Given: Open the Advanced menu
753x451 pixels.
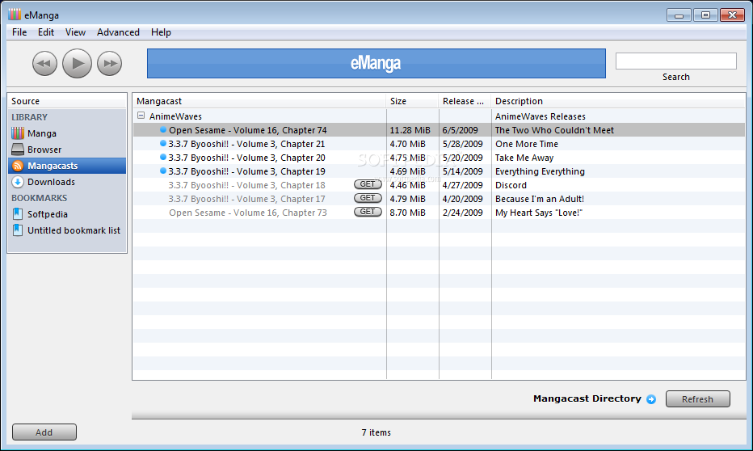Looking at the screenshot, I should [x=118, y=32].
